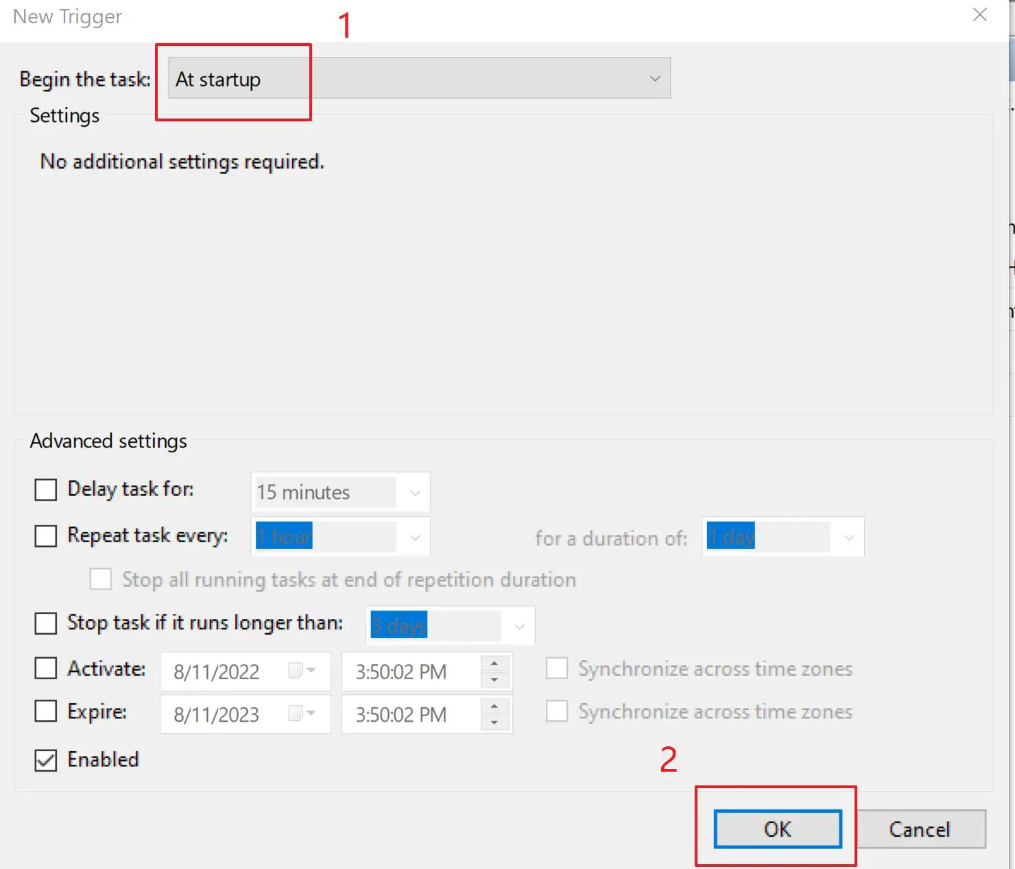Decrease the Expire time with down arrow

[x=494, y=723]
